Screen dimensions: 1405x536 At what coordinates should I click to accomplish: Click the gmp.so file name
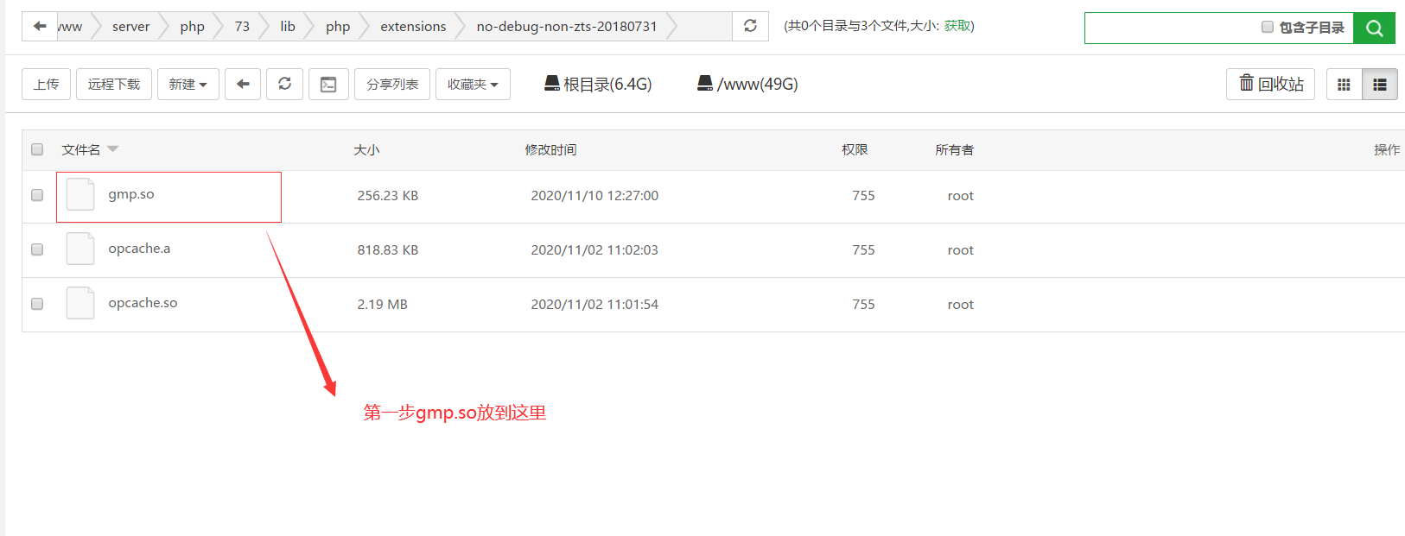[x=131, y=194]
